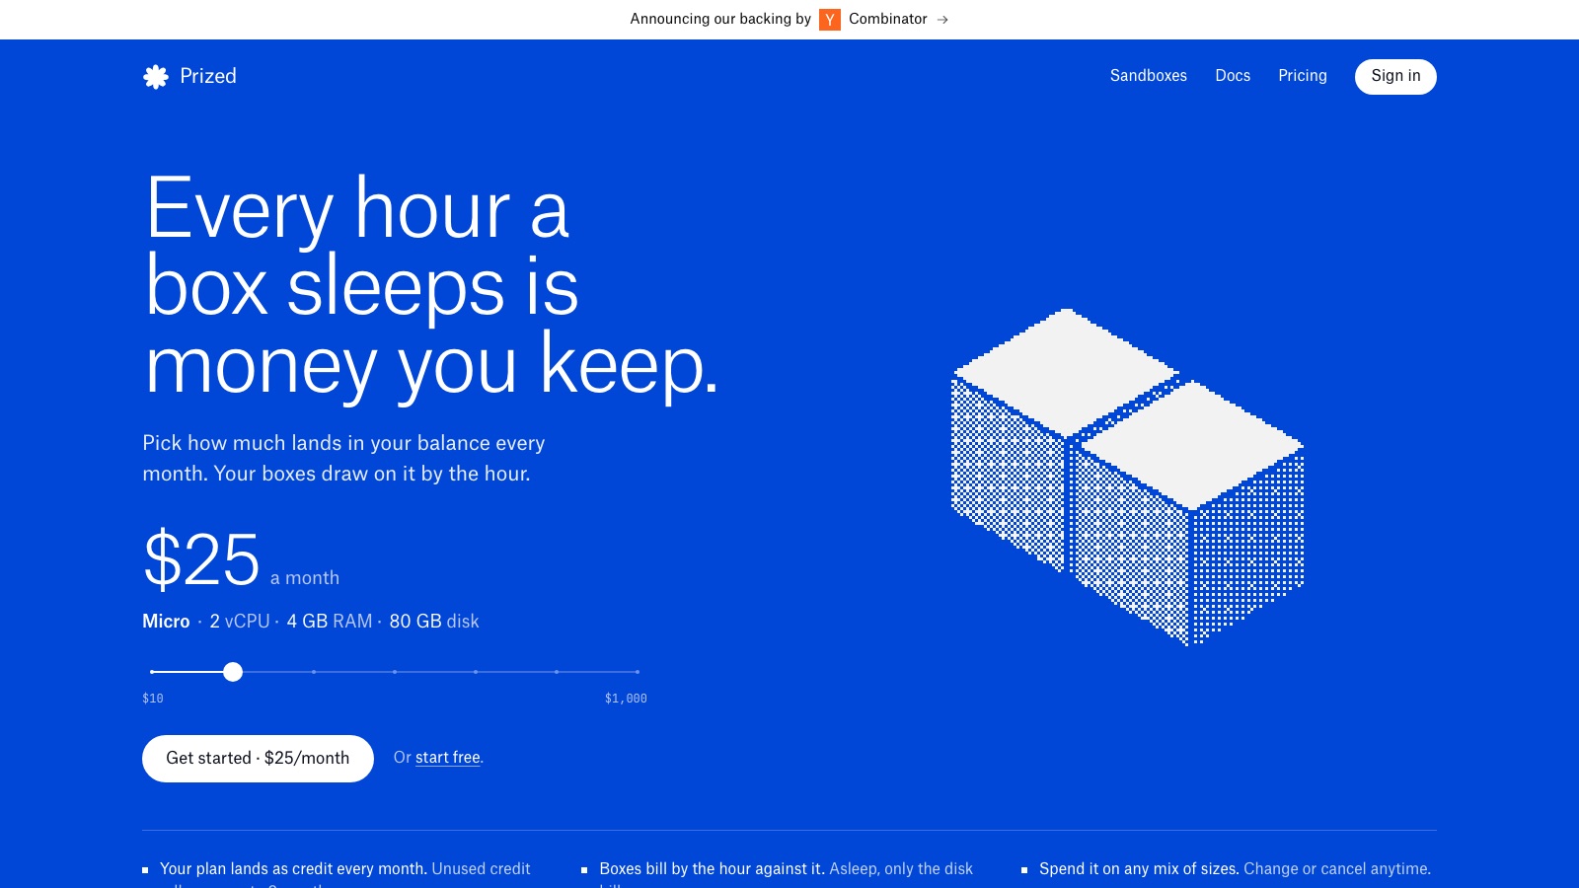
Task: Click the plan slider's white handle
Action: (233, 672)
